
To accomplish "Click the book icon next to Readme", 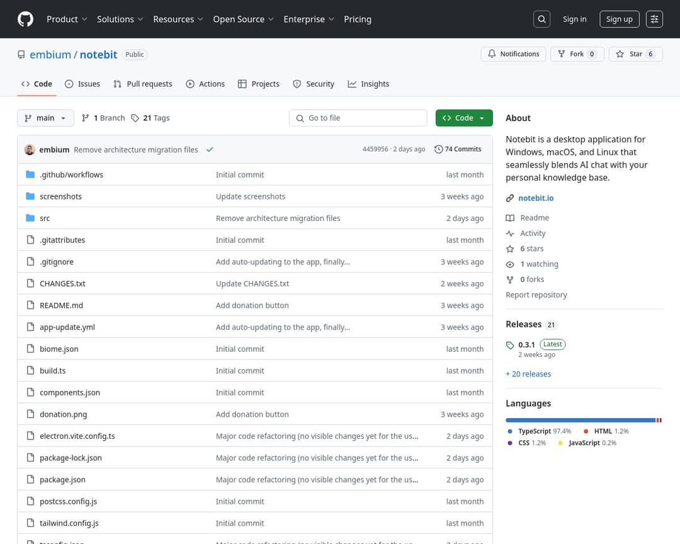I will (510, 218).
